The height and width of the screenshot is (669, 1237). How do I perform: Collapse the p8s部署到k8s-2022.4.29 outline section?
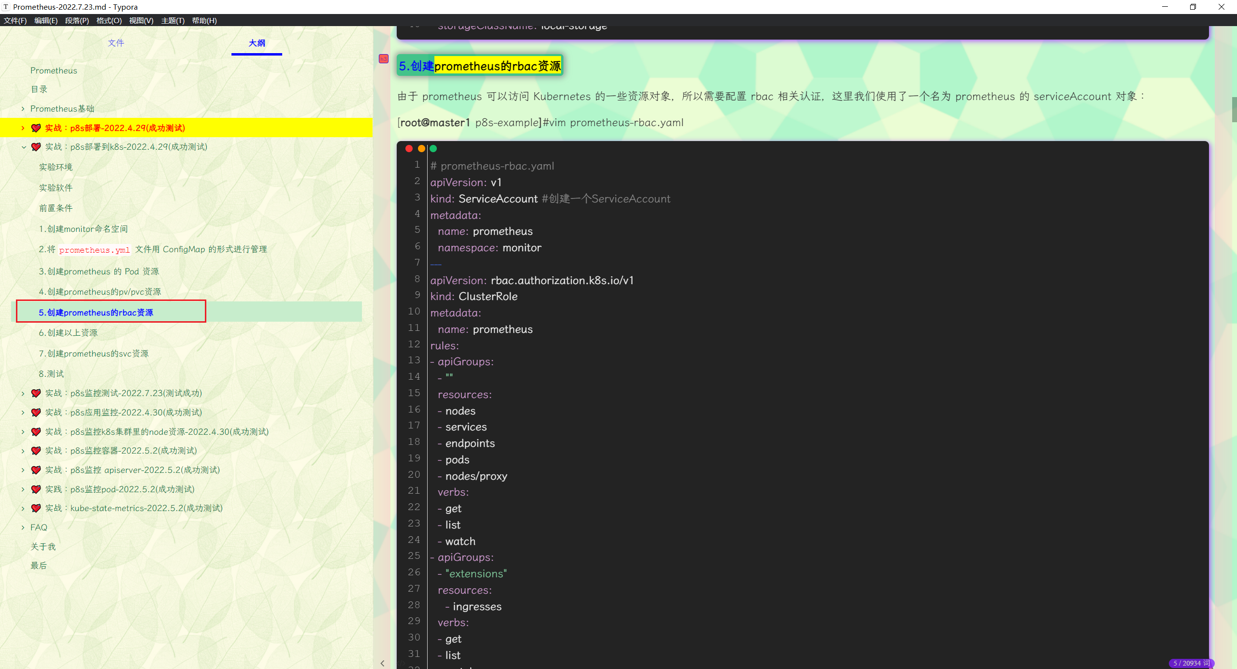click(23, 147)
